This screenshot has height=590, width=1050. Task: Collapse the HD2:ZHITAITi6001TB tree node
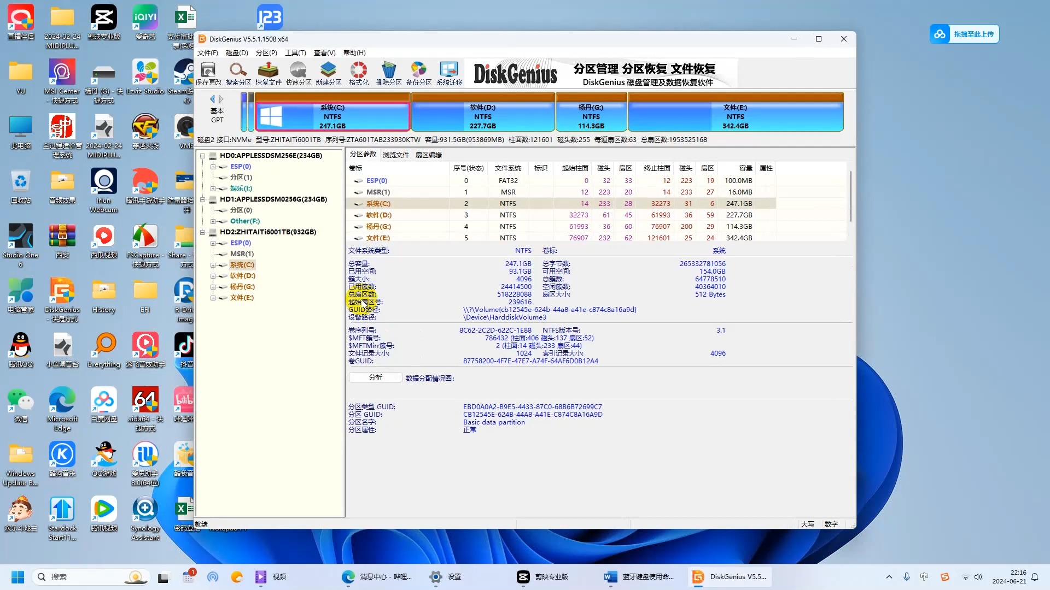(x=203, y=232)
